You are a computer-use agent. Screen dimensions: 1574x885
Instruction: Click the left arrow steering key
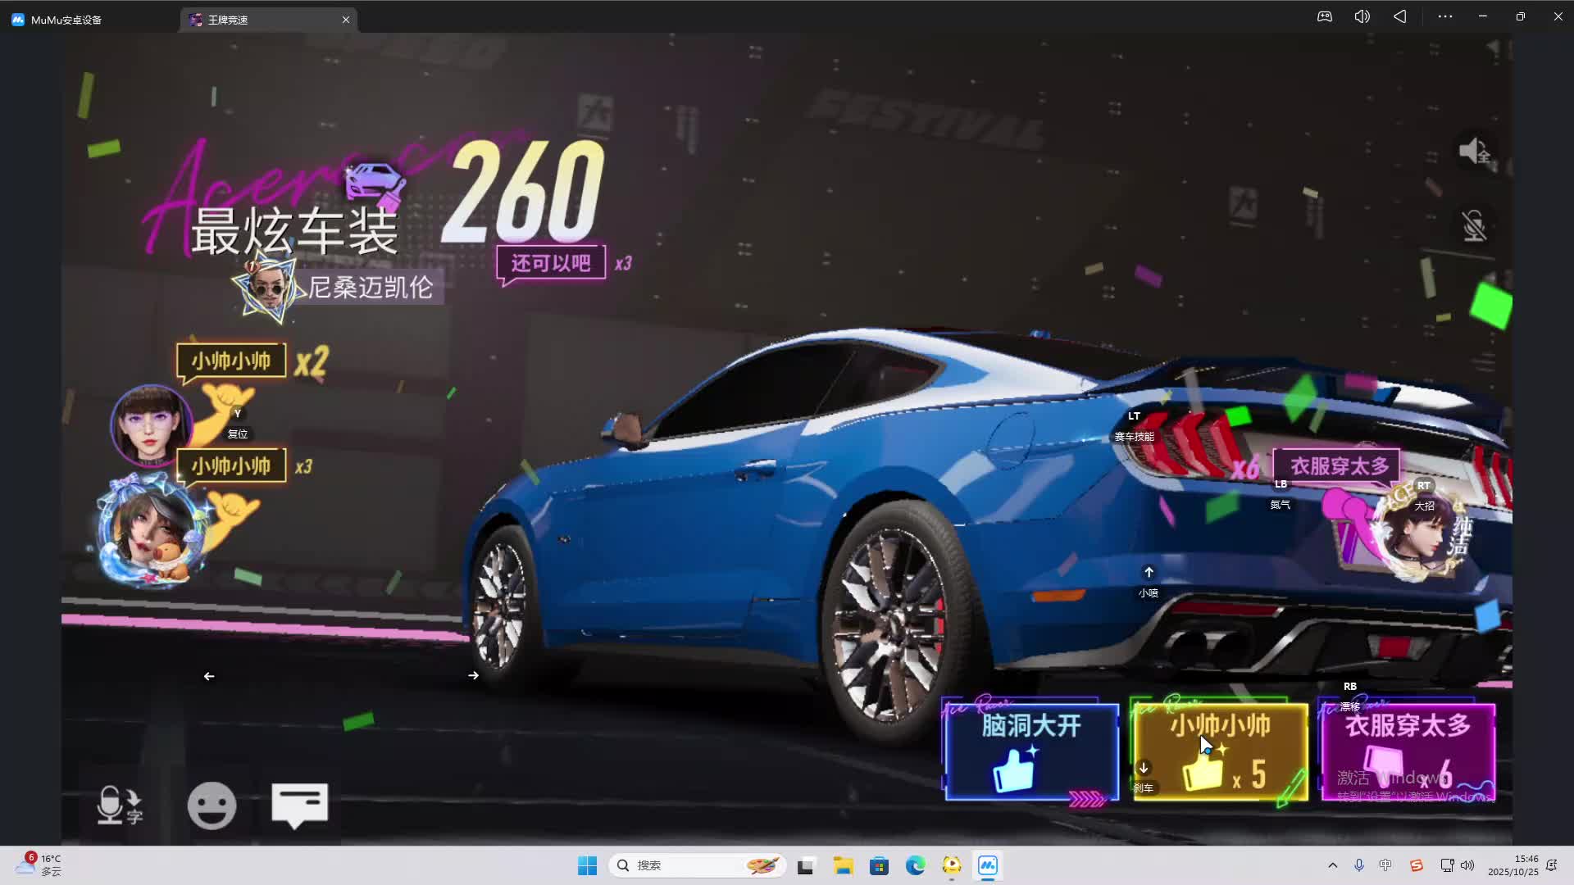tap(209, 676)
